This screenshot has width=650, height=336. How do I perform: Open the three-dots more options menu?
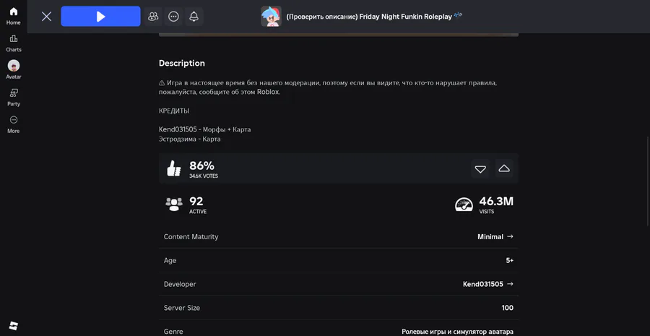pyautogui.click(x=173, y=16)
